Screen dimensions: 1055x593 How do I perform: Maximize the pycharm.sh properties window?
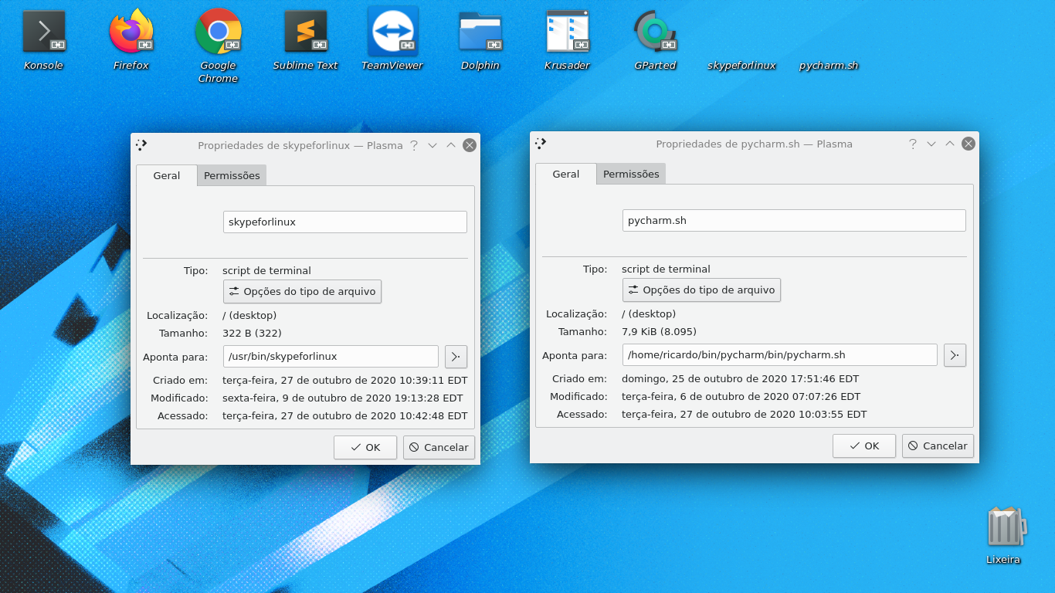[x=950, y=144]
